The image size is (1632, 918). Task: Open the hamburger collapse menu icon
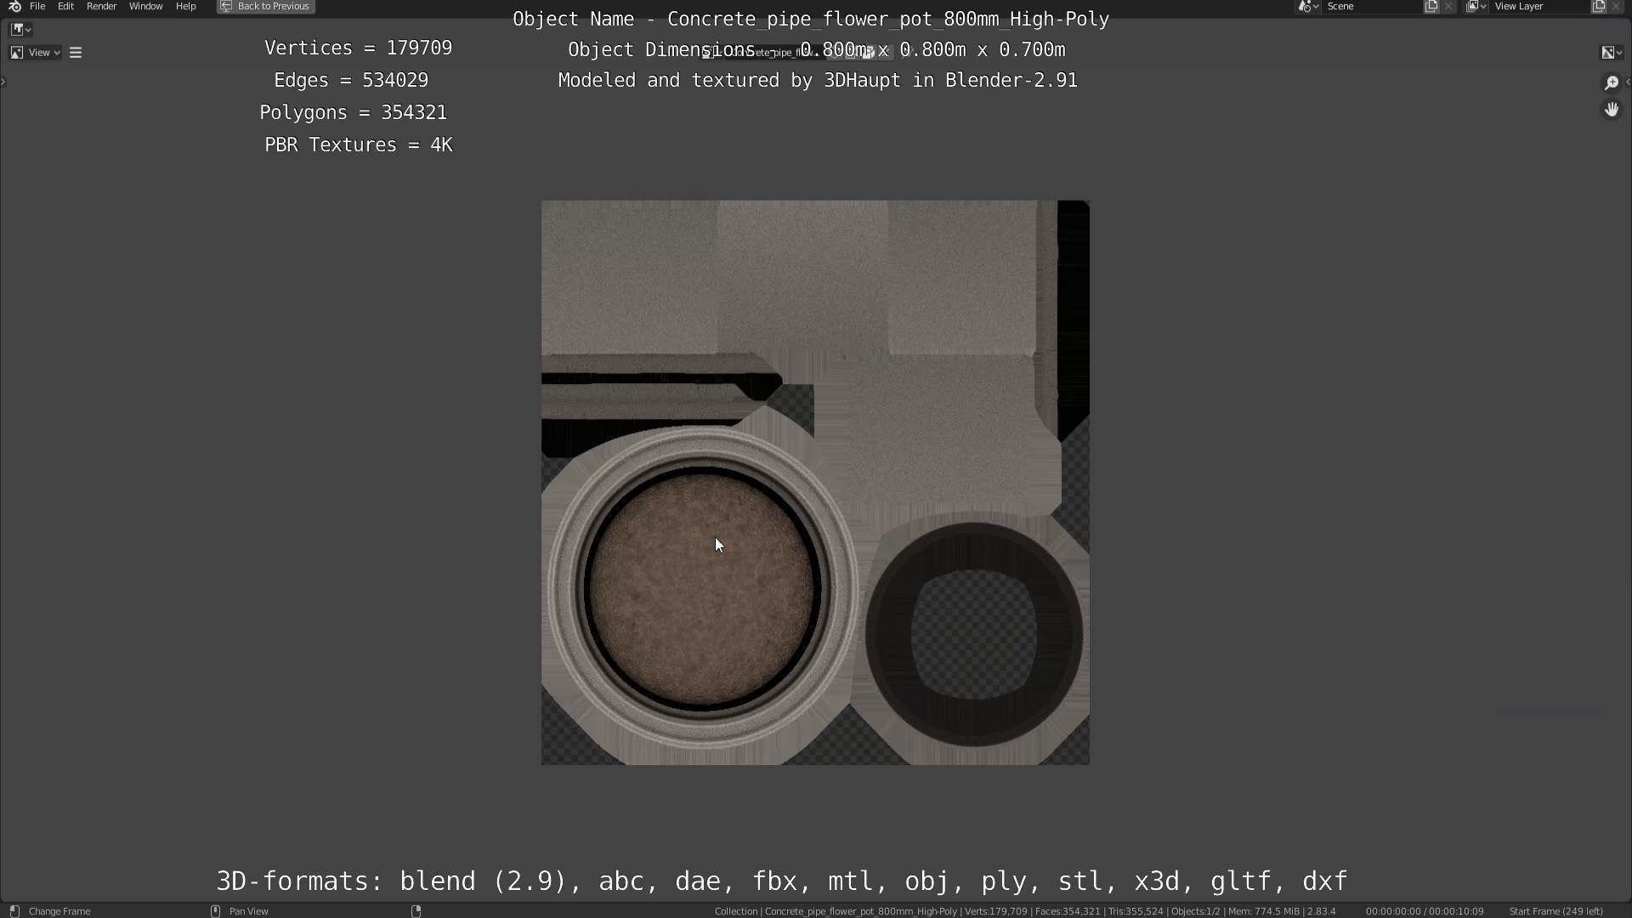tap(76, 53)
